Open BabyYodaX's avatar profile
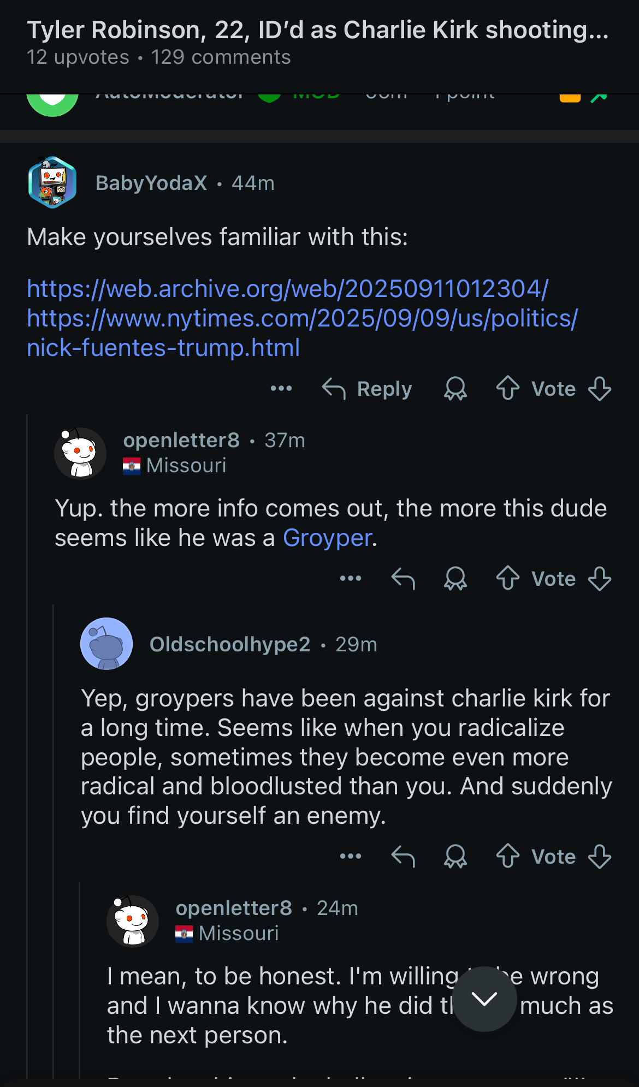Image resolution: width=639 pixels, height=1087 pixels. point(52,182)
